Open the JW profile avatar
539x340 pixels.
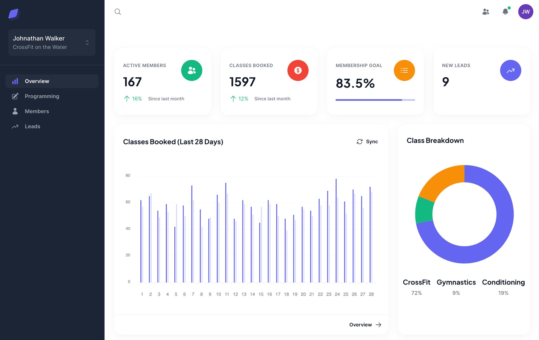point(526,12)
